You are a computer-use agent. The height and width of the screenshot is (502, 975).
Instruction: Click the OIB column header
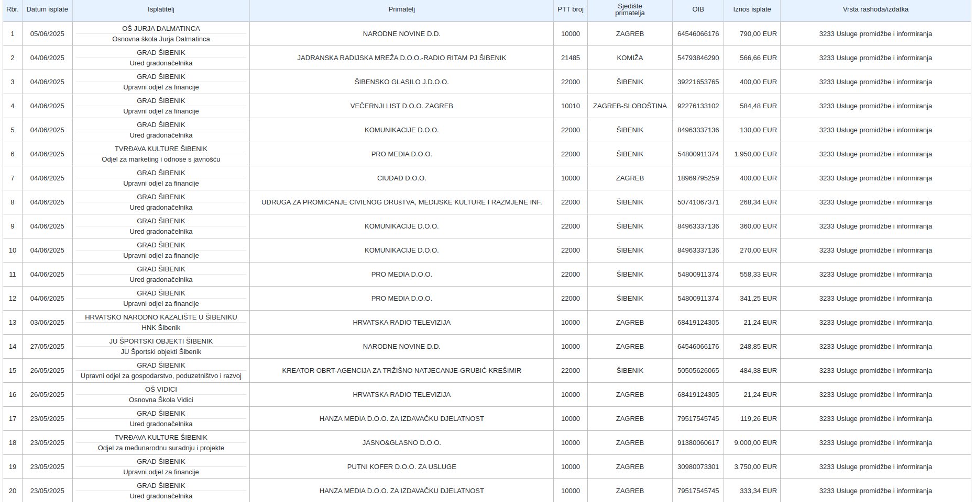click(x=698, y=9)
